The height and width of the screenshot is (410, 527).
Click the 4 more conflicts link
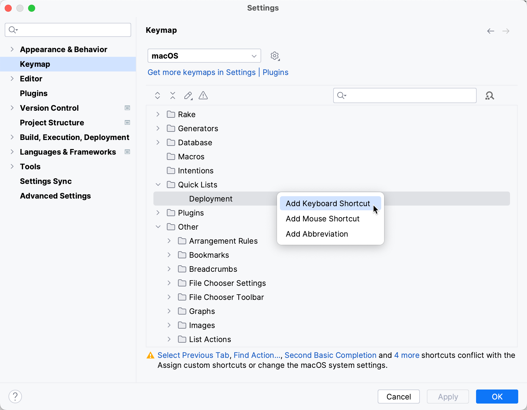(x=407, y=355)
